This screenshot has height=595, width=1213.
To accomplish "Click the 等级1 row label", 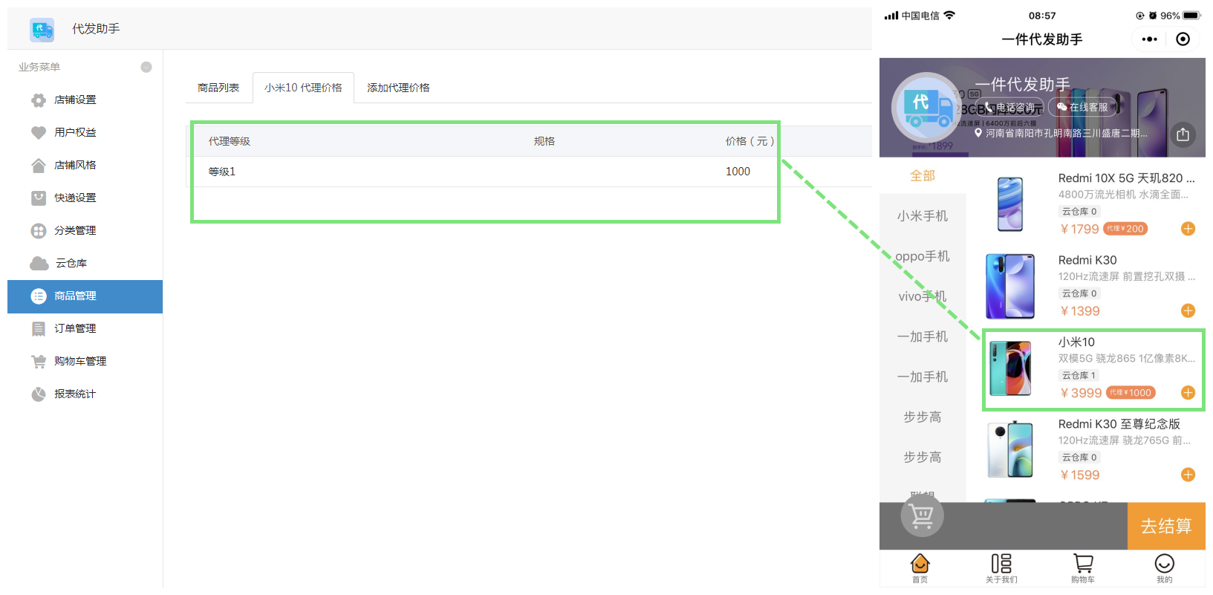I will coord(222,172).
